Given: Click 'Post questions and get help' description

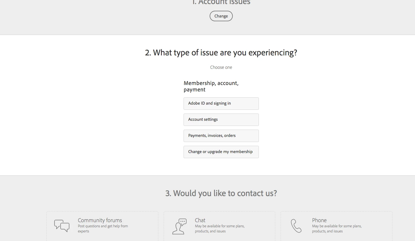Looking at the screenshot, I should pos(103,228).
